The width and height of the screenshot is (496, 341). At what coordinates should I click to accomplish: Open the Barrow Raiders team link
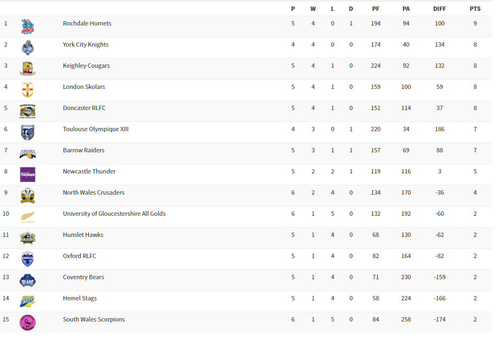(x=83, y=150)
